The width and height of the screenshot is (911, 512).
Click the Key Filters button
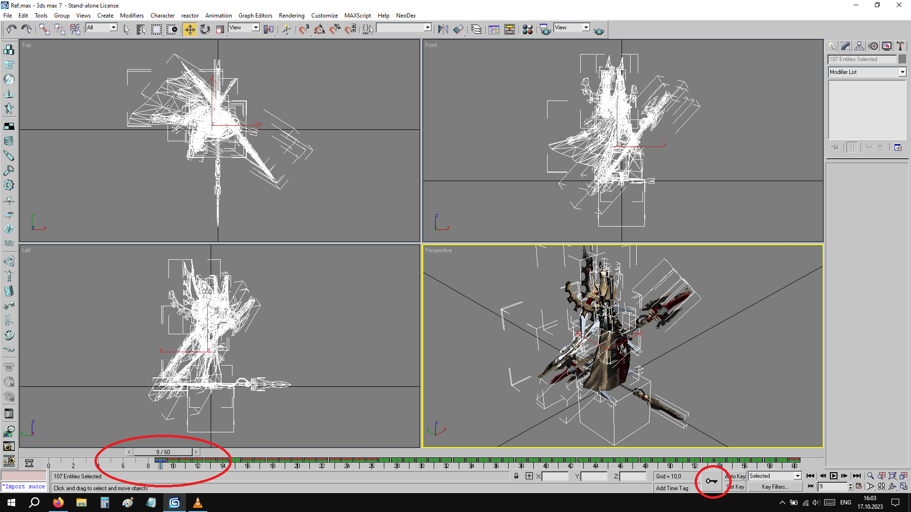pyautogui.click(x=775, y=487)
